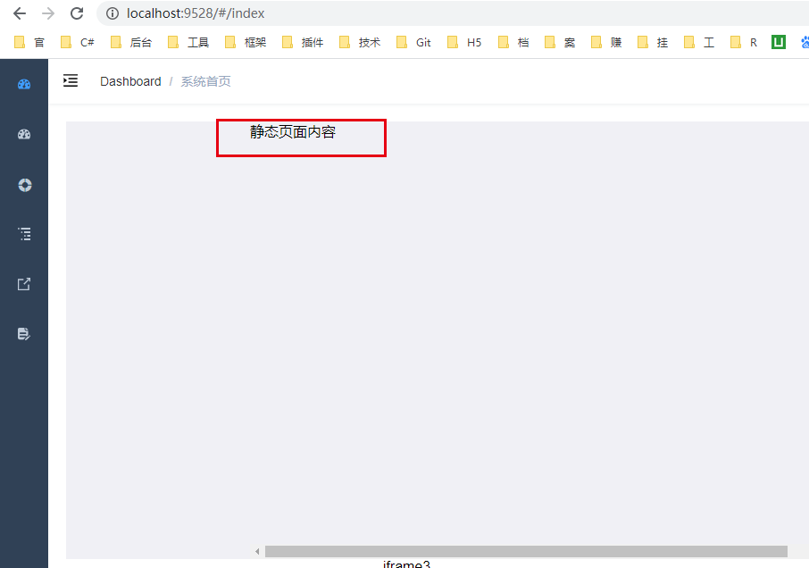Open the green U bookmark icon
Screen dimensions: 809x568
point(779,42)
